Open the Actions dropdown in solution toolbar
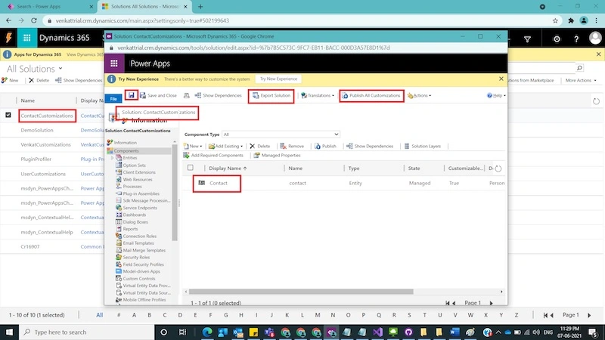The width and height of the screenshot is (605, 340). 419,95
